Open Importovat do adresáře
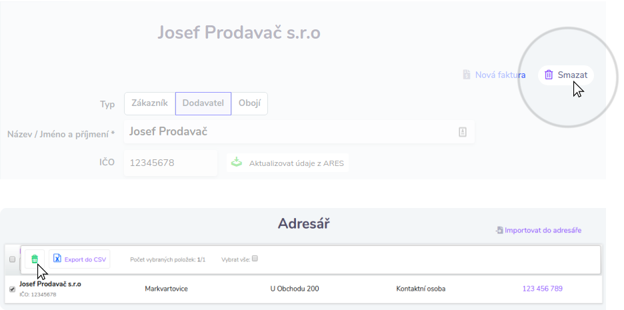Screen dimensions: 624x310 click(x=539, y=230)
